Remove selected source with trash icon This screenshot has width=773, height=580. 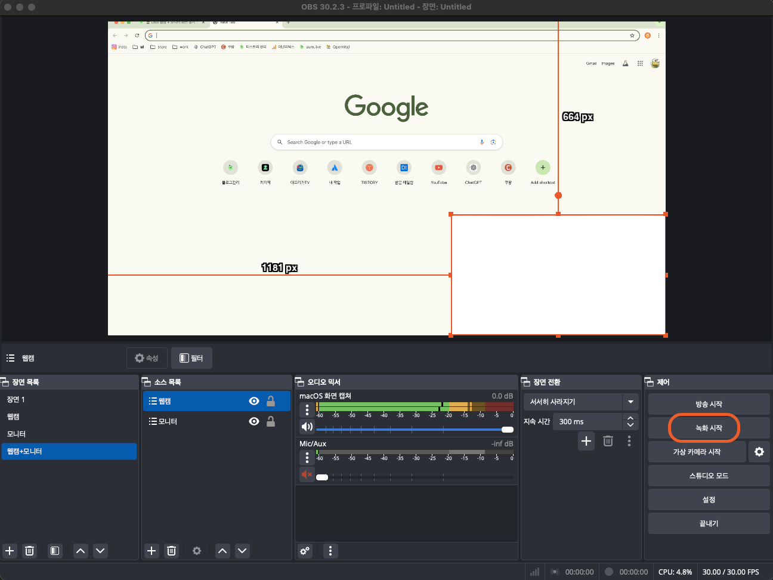tap(171, 551)
